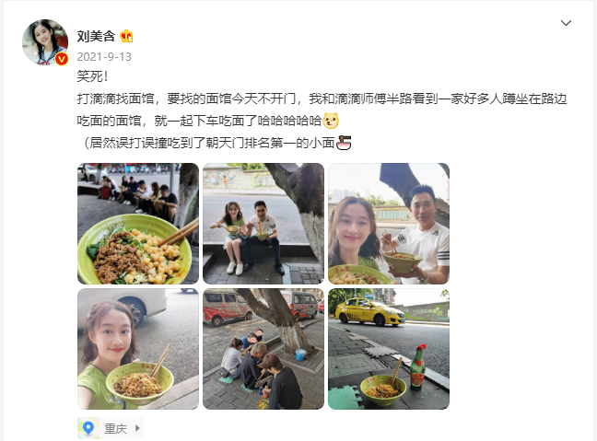Click the post text starting with 笑死
Viewport: 597px width, 441px height.
(92, 76)
